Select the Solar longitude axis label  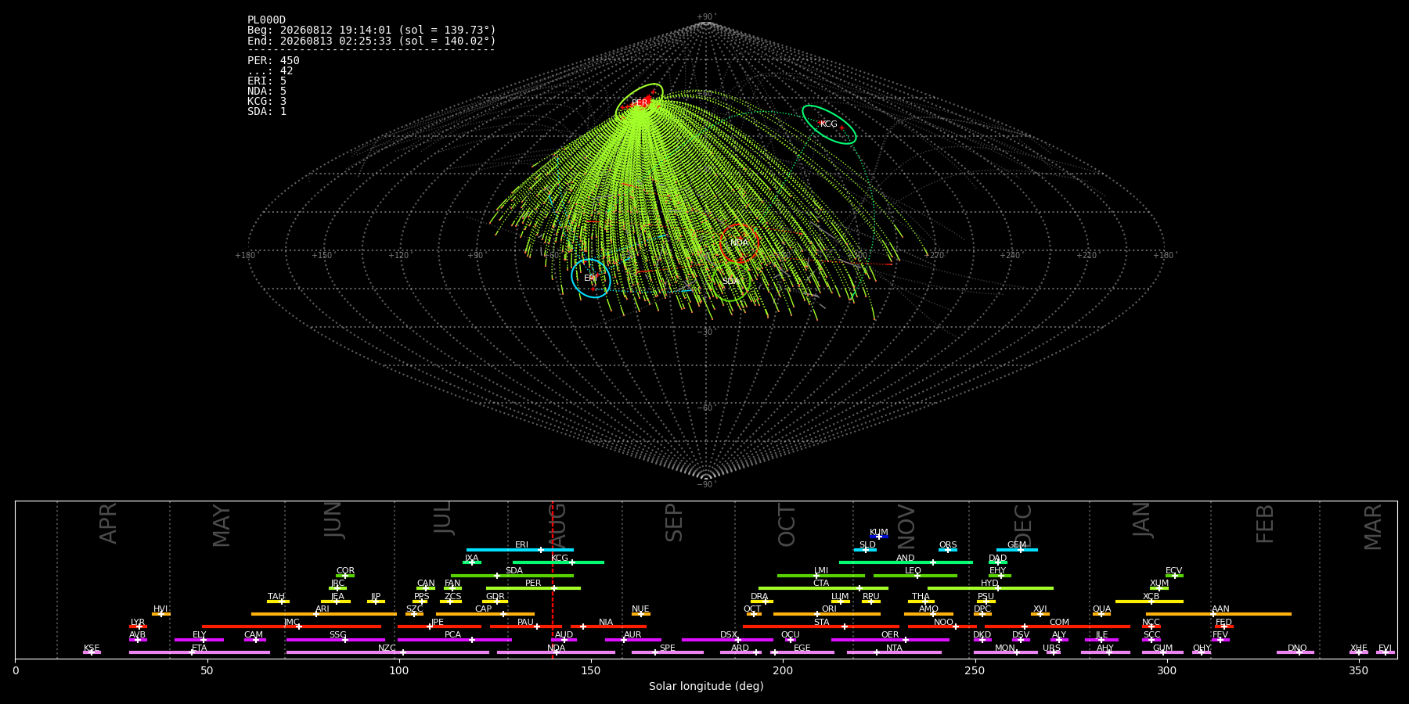click(706, 687)
